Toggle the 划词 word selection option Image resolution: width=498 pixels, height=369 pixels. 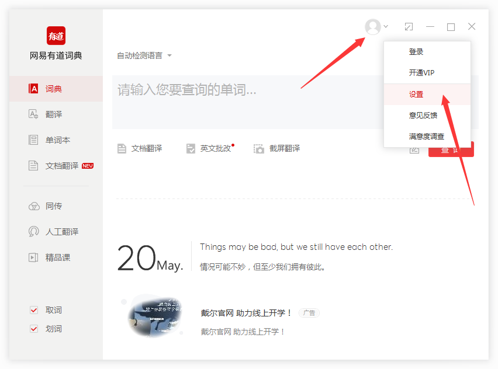coord(33,328)
